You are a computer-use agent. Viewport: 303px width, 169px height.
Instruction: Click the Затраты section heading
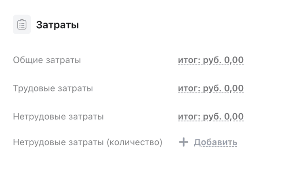coord(57,25)
